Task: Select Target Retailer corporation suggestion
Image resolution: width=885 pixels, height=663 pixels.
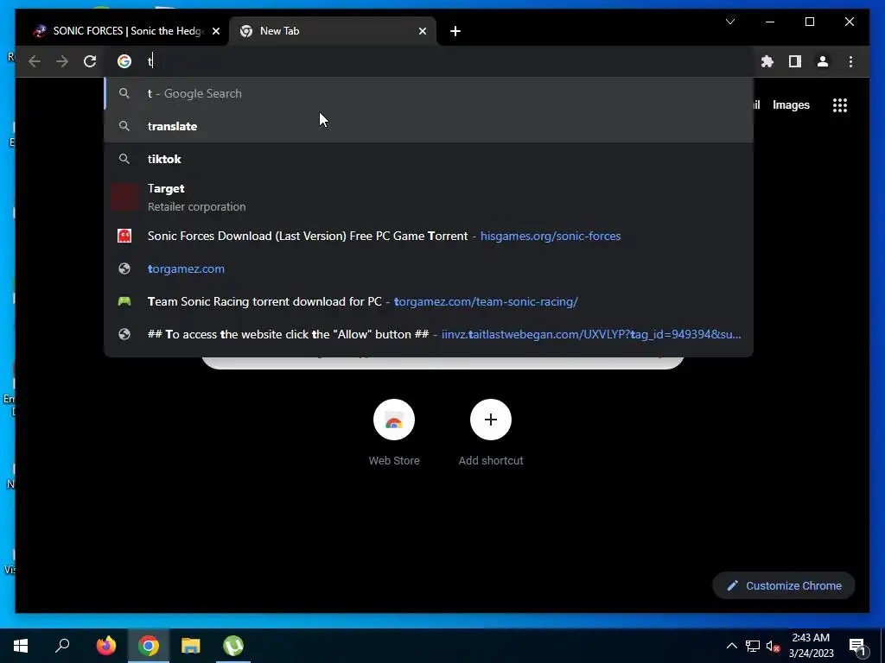Action: (x=429, y=198)
